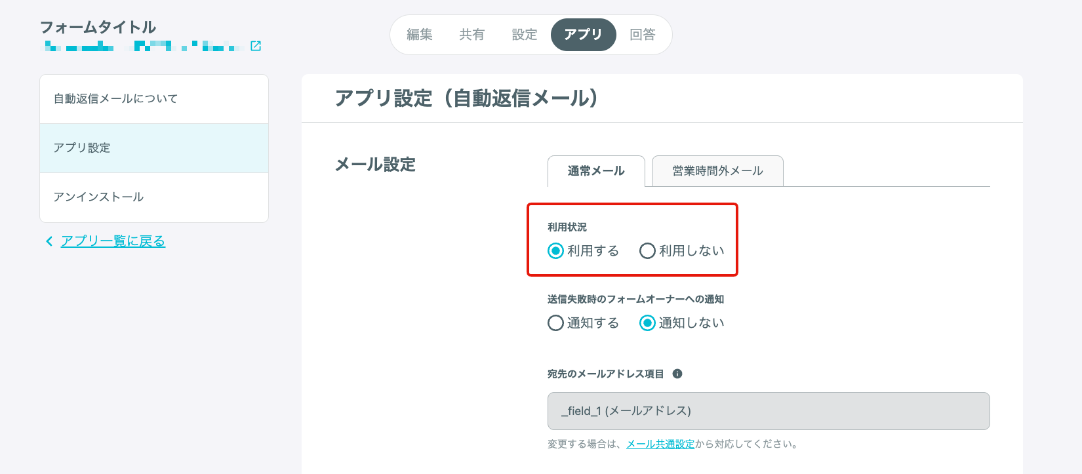Viewport: 1082px width, 474px height.
Task: Open アンインストール in the sidebar
Action: tap(154, 197)
